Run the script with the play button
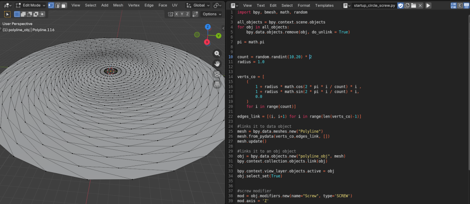 point(428,5)
